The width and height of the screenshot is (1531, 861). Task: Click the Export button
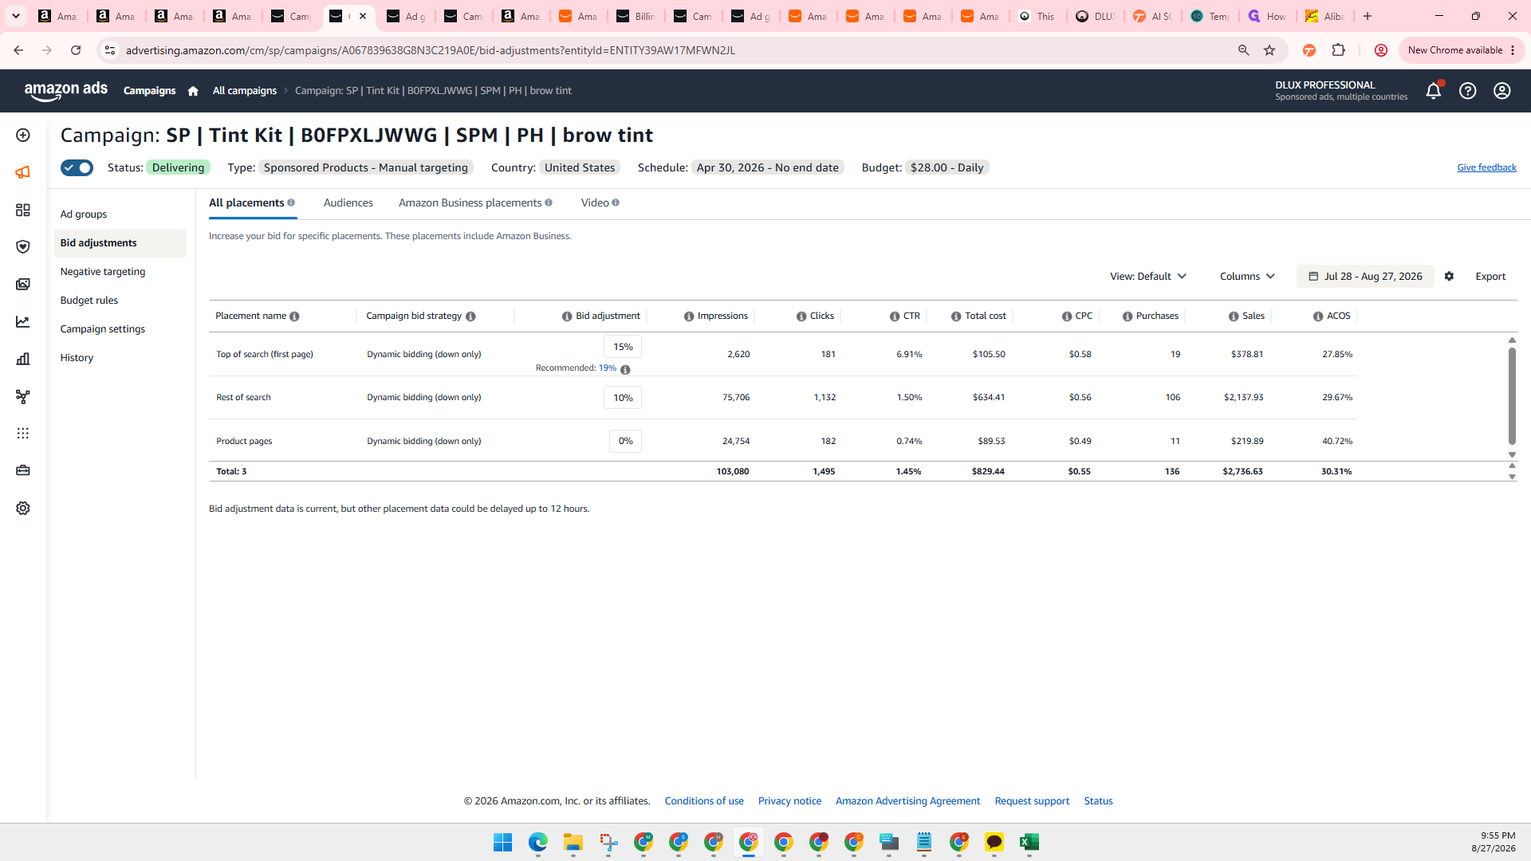coord(1490,277)
